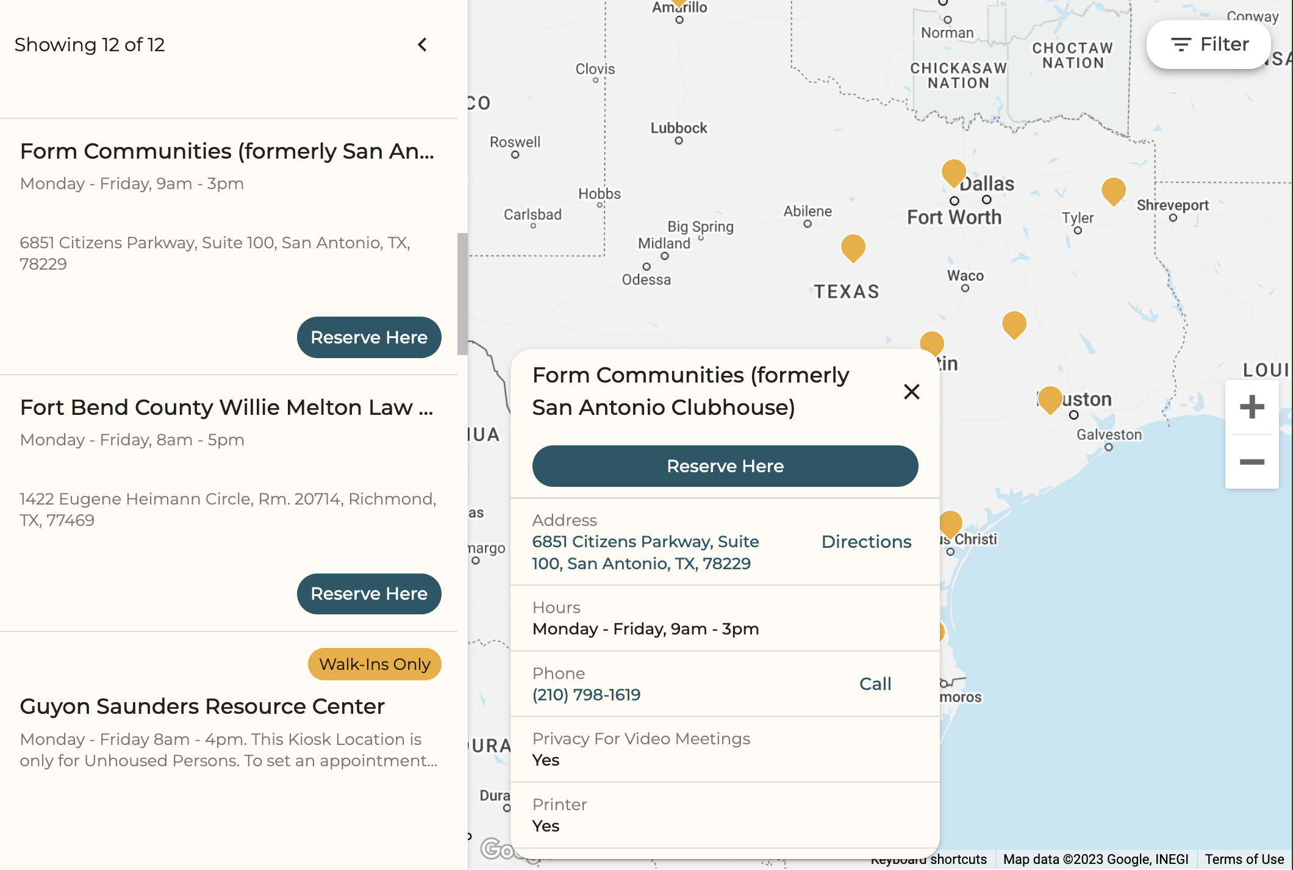
Task: Click the Walk-Ins Only badge
Action: (x=374, y=664)
